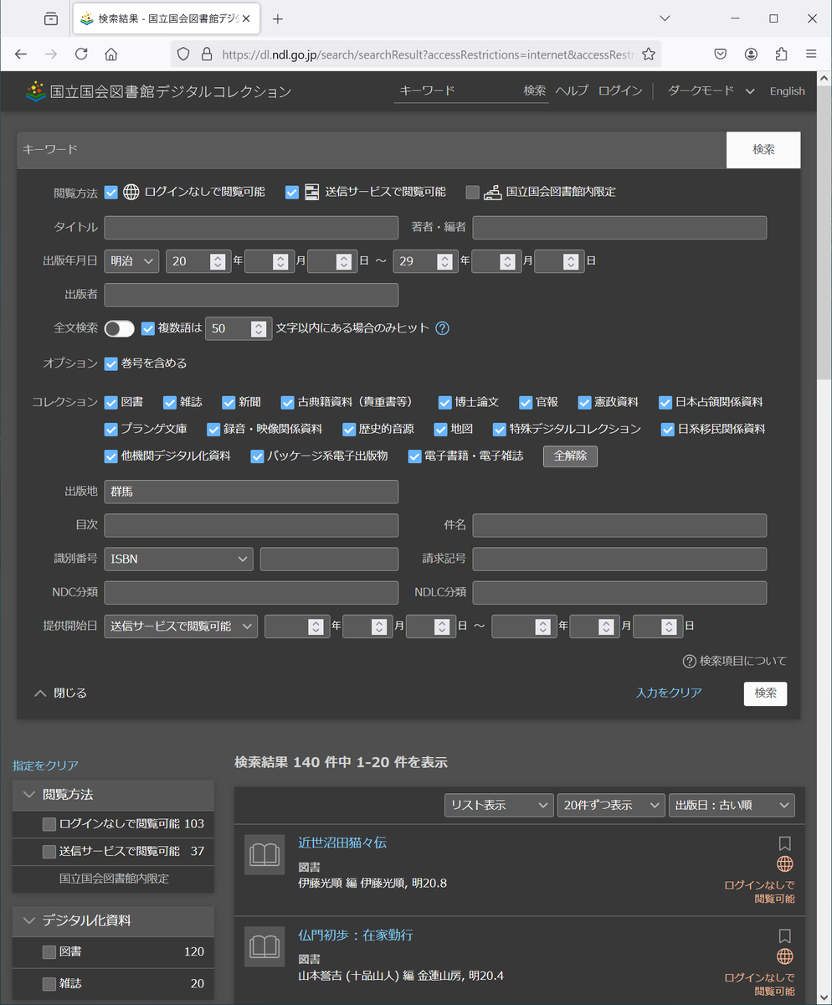Click the NDL Digital Collections logo
832x1005 pixels.
159,91
